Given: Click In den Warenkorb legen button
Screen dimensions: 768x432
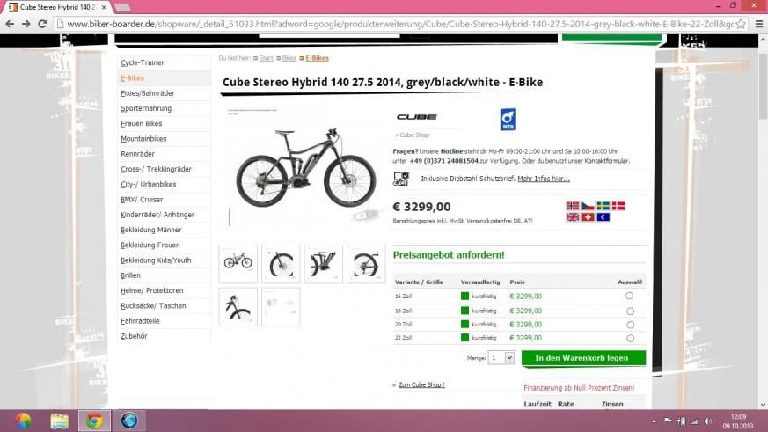Looking at the screenshot, I should 583,358.
